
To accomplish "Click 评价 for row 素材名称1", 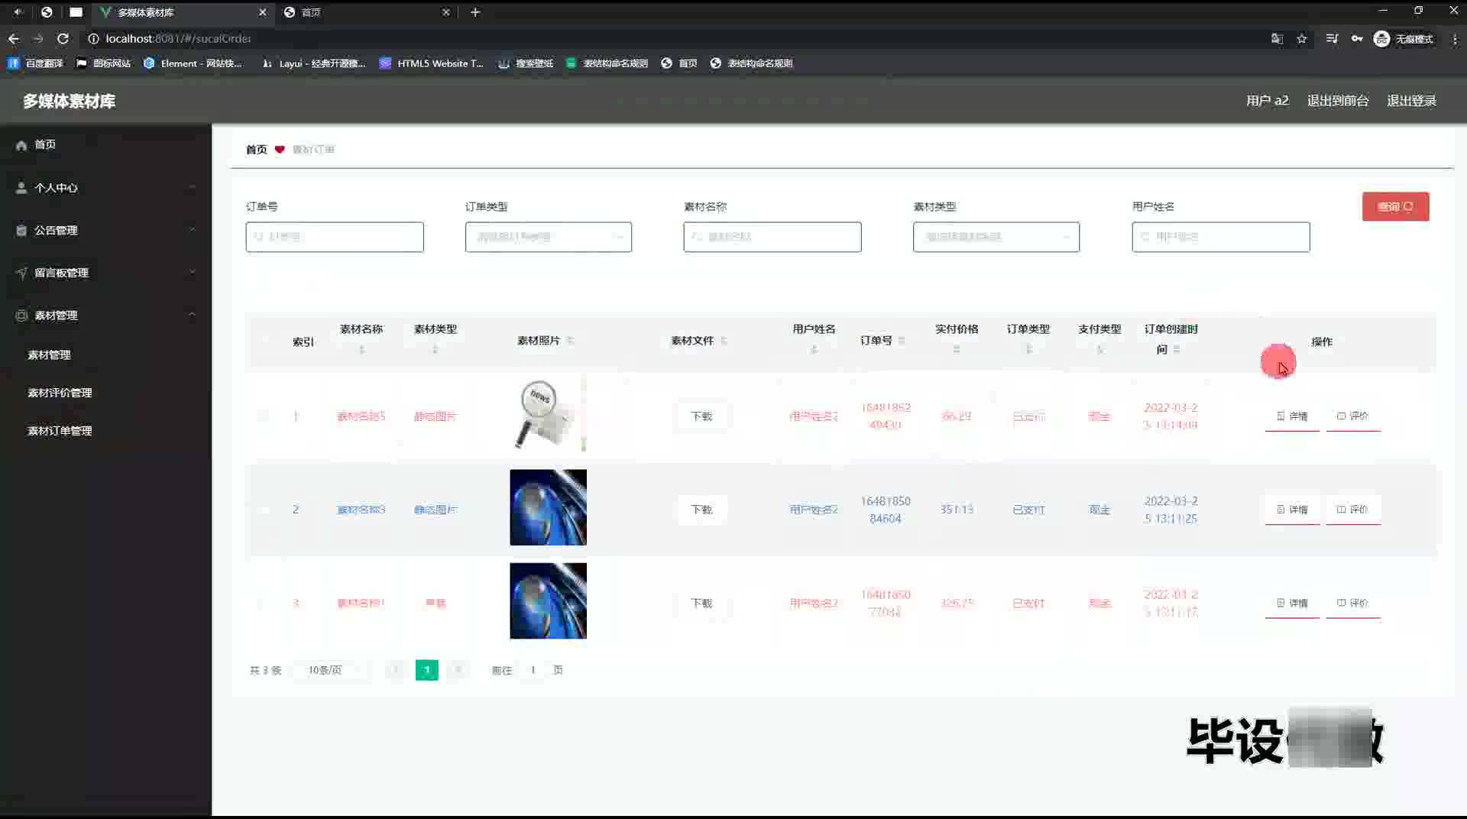I will [x=1352, y=604].
